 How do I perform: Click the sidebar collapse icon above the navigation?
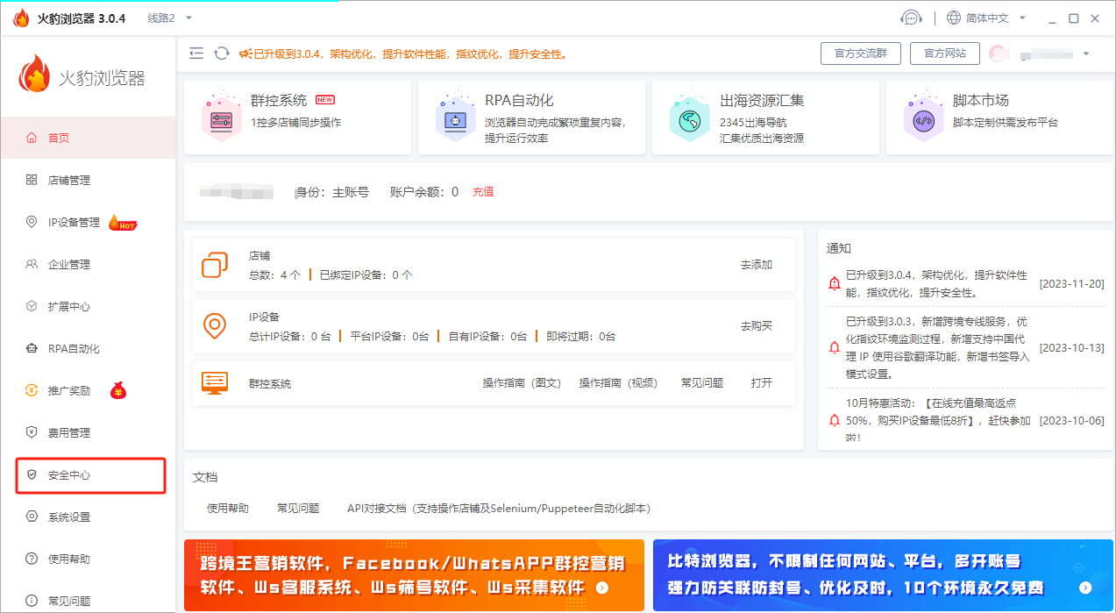[196, 53]
